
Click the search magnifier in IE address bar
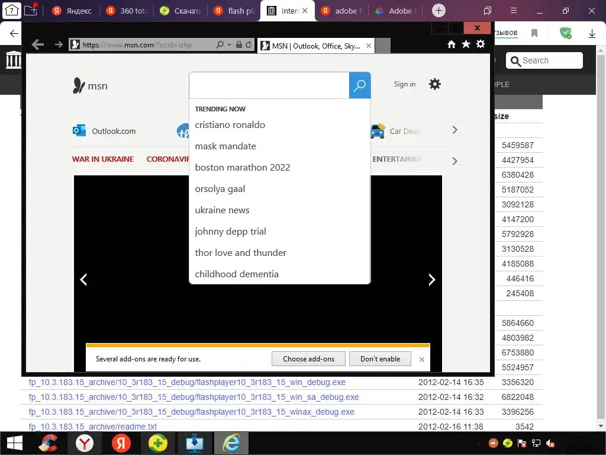[220, 44]
